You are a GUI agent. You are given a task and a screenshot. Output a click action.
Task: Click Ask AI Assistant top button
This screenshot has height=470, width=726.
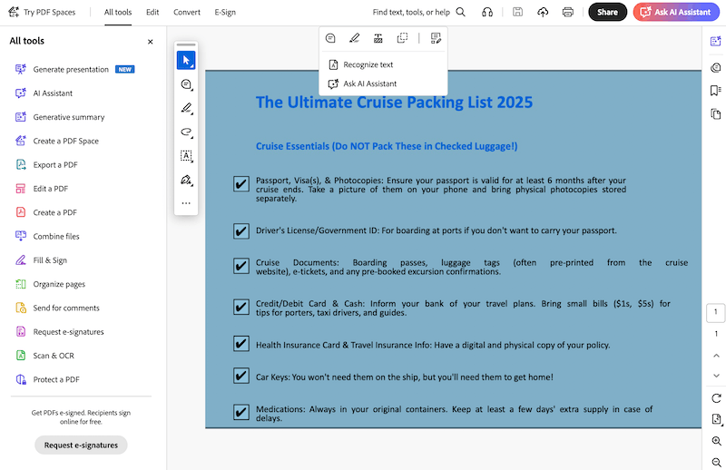coord(676,12)
